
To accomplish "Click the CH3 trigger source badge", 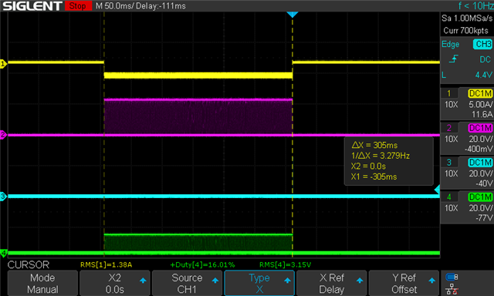I will point(482,44).
